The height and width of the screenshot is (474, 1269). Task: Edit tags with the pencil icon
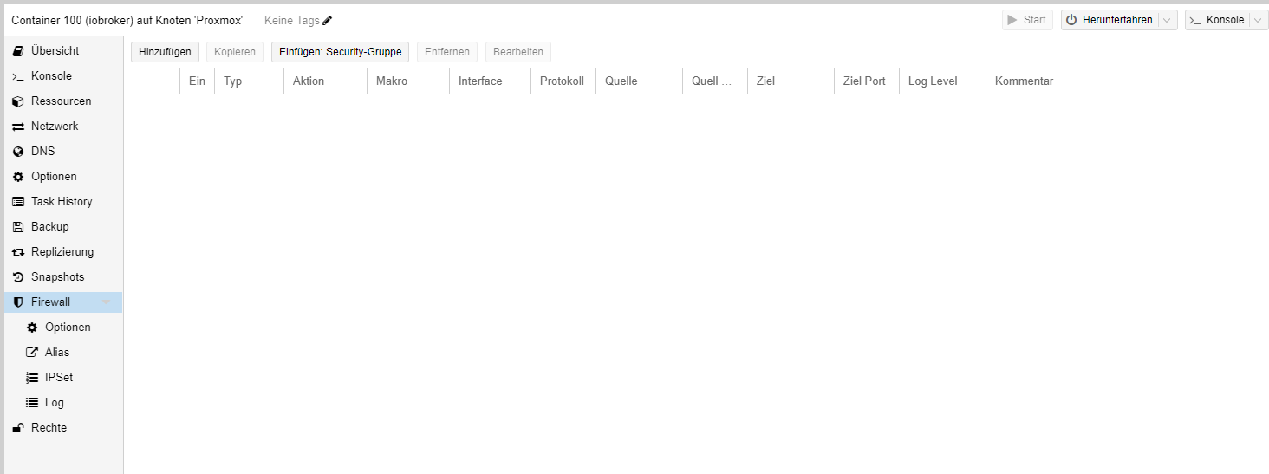coord(327,21)
